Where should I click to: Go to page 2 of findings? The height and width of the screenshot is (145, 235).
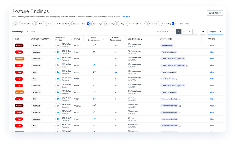point(184,31)
